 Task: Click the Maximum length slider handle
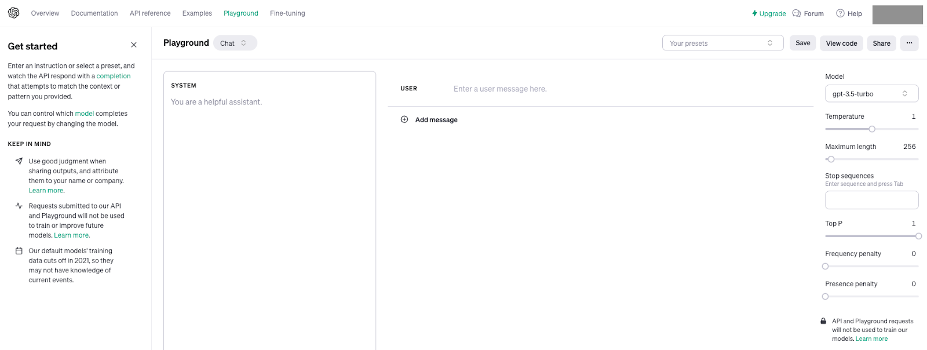pyautogui.click(x=831, y=159)
